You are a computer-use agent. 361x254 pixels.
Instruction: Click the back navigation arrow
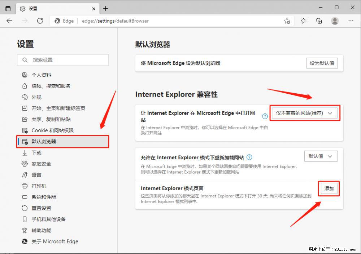(9, 21)
